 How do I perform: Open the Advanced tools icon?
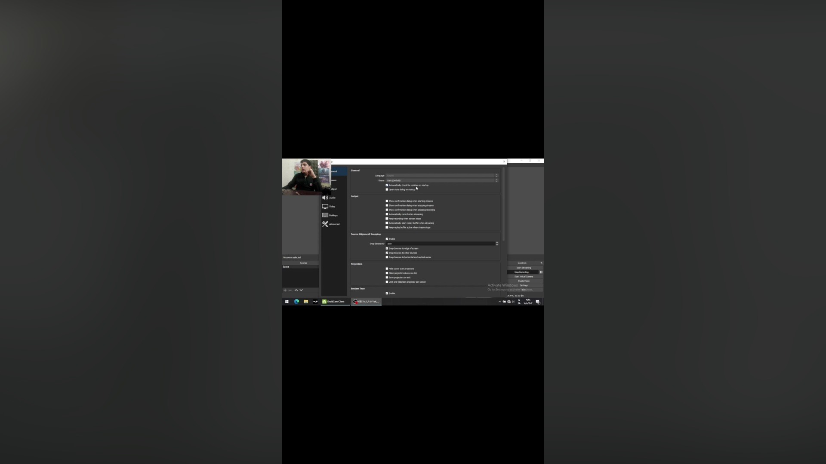[325, 224]
